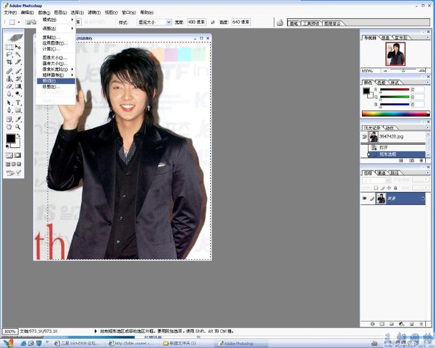Select the Eyedropper tool
This screenshot has width=435, height=348.
[18, 120]
